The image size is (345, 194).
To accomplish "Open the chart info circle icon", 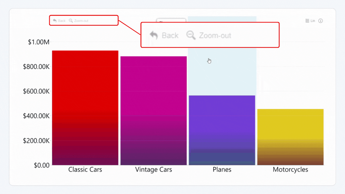I will [320, 21].
